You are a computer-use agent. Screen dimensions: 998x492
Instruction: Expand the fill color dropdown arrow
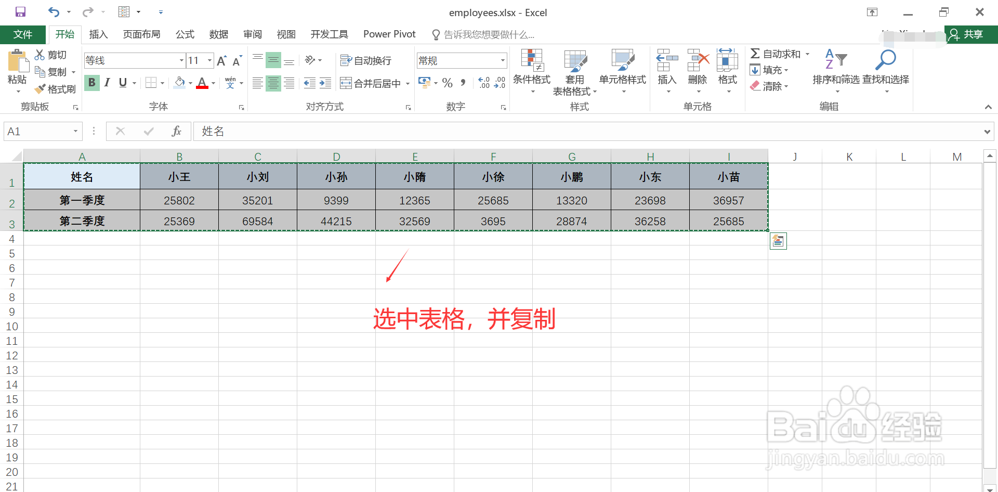pyautogui.click(x=190, y=83)
